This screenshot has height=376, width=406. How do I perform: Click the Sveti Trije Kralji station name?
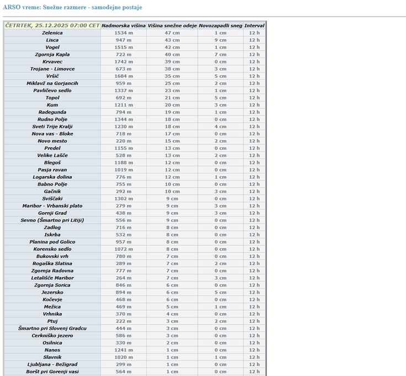[52, 126]
